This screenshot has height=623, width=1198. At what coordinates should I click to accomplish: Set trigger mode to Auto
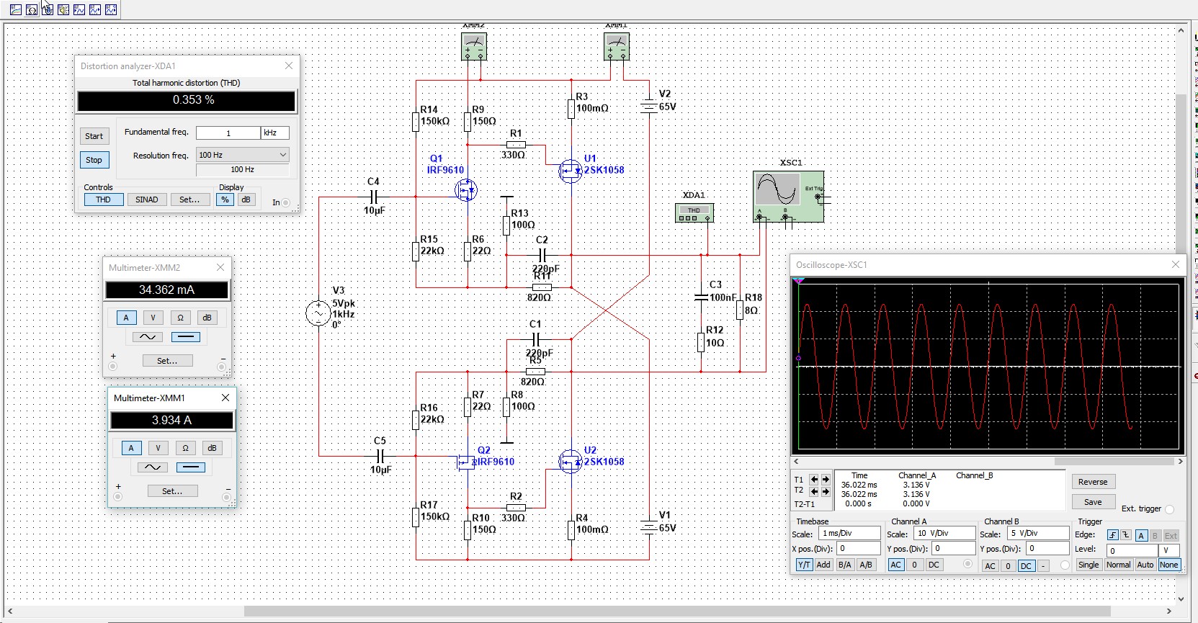click(1145, 565)
